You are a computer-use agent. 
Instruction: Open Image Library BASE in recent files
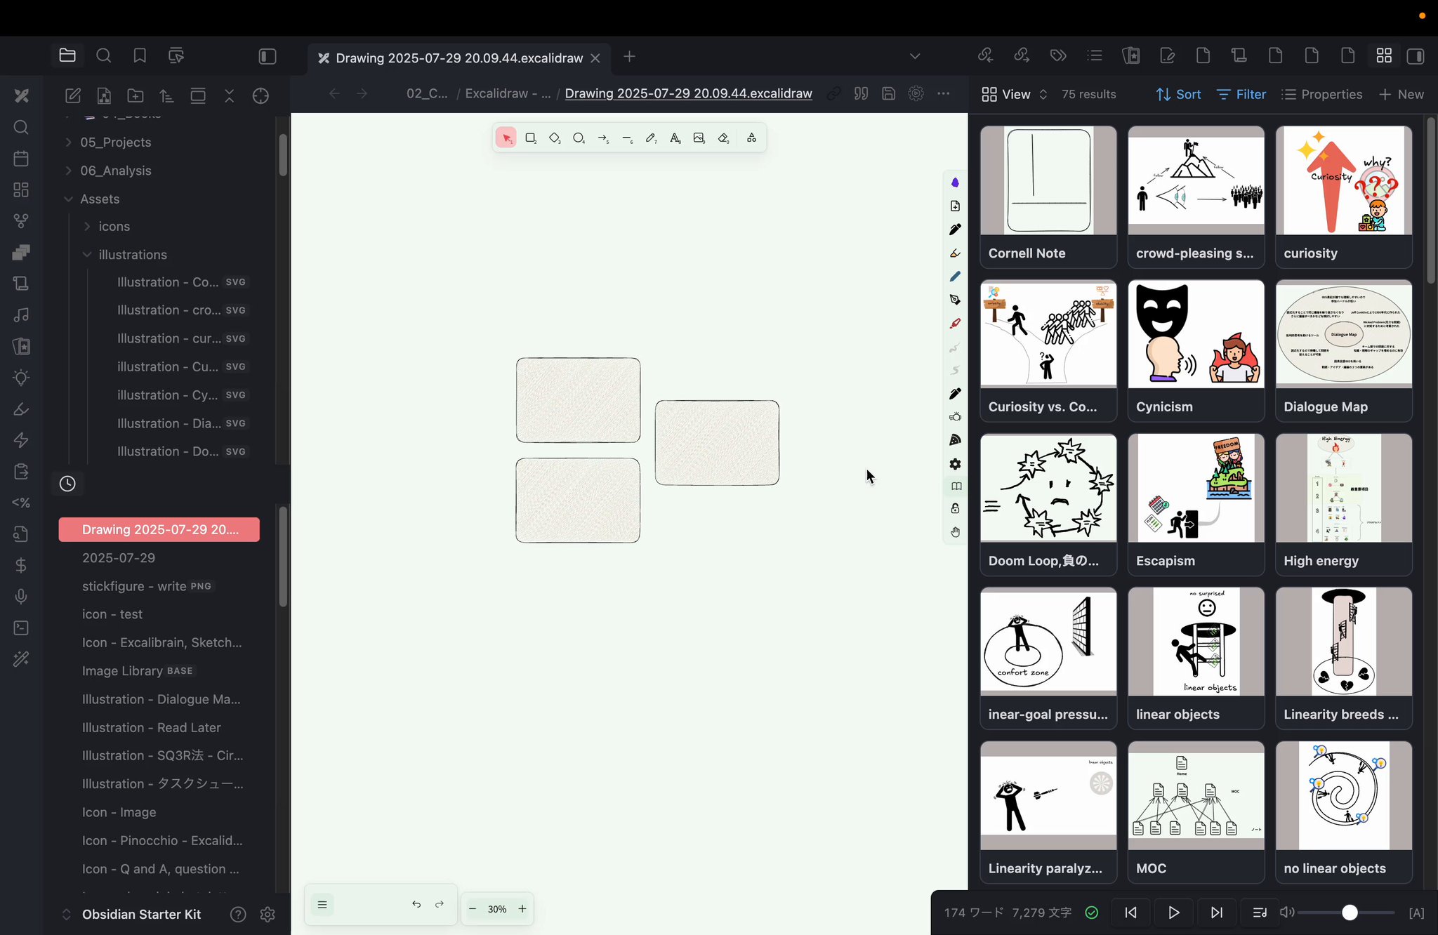pos(138,670)
